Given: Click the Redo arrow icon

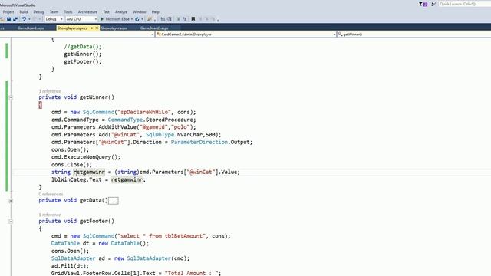Looking at the screenshot, I should coord(35,19).
